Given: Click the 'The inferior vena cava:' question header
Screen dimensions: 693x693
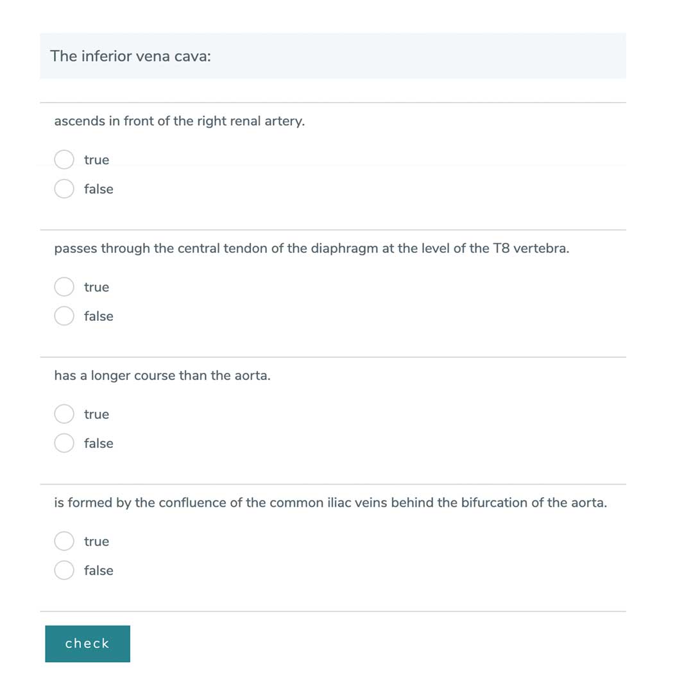Looking at the screenshot, I should tap(131, 56).
